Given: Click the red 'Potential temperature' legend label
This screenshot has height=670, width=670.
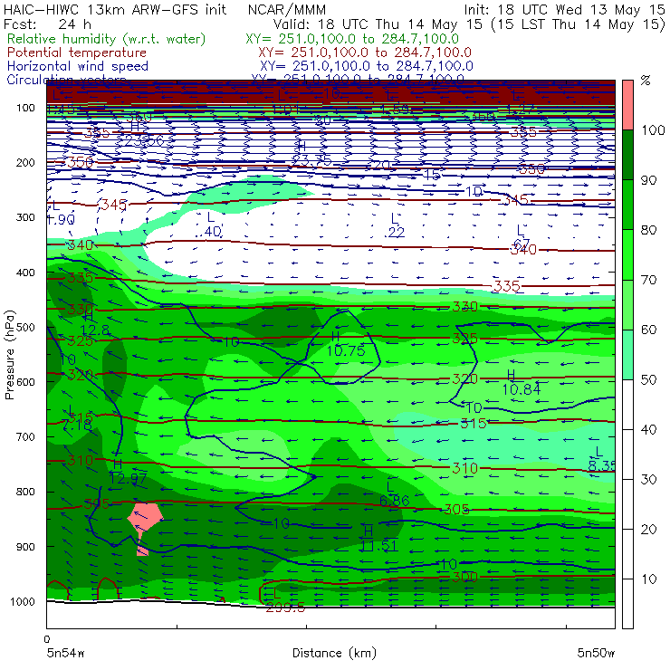Looking at the screenshot, I should [x=77, y=53].
